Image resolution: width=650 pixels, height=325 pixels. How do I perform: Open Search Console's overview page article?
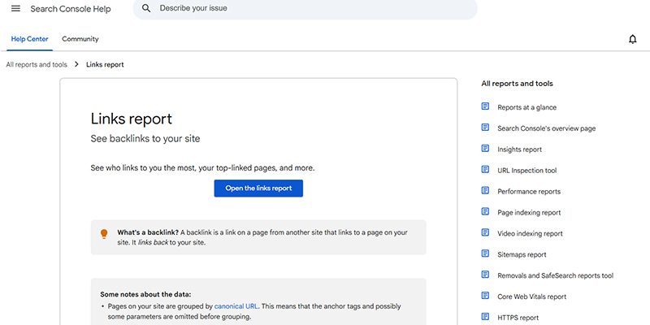(x=546, y=128)
